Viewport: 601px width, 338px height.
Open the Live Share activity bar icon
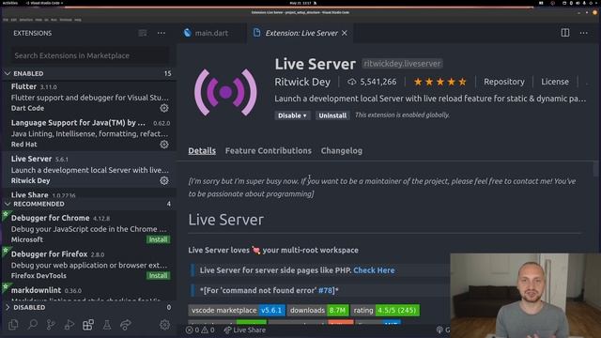coord(126,325)
